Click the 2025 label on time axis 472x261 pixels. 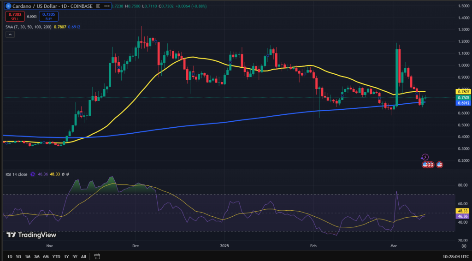pos(224,246)
